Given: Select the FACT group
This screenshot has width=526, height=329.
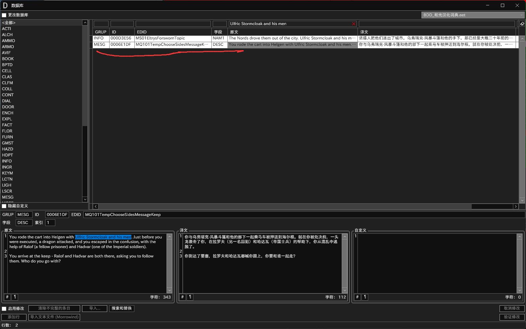Looking at the screenshot, I should click(41, 125).
